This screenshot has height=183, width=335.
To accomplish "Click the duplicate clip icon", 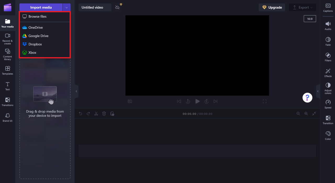I will (112, 114).
